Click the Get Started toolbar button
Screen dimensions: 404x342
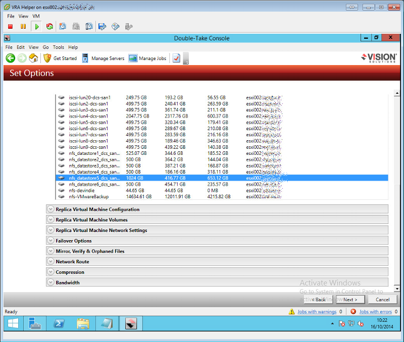coord(60,58)
